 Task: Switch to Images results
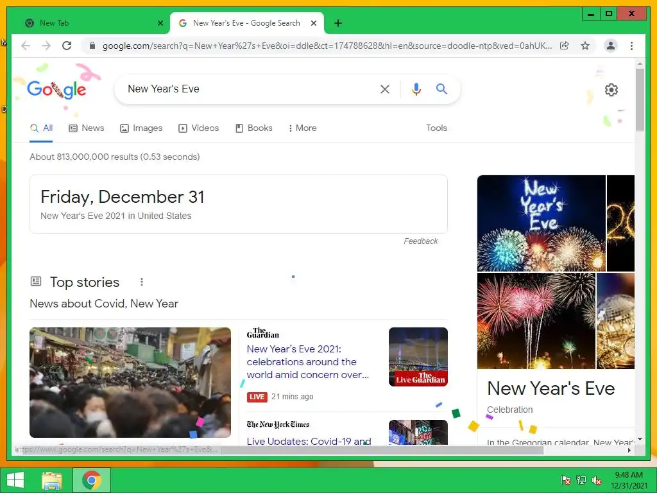[141, 128]
